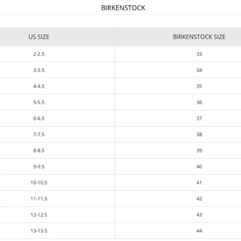241x241 pixels.
Task: Select US size 10-10.5 entry
Action: [39, 182]
